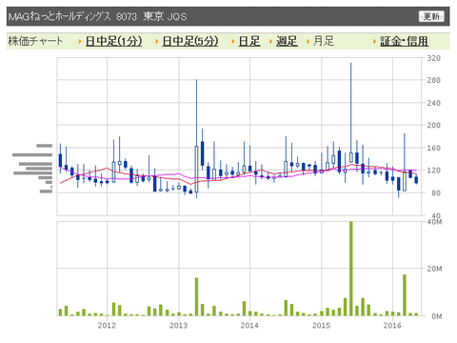The image size is (457, 343).
Task: Click the 2016 x-axis year label
Action: 392,326
